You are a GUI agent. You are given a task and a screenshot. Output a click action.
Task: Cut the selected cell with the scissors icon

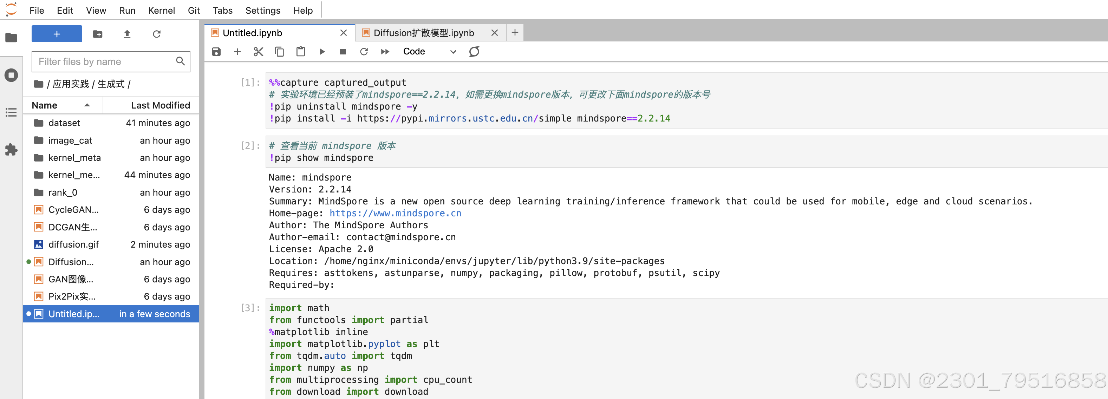258,52
